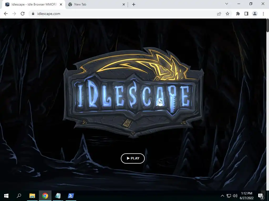Viewport: 269px width, 201px height.
Task: Open a new browser tab with plus
Action: point(134,5)
